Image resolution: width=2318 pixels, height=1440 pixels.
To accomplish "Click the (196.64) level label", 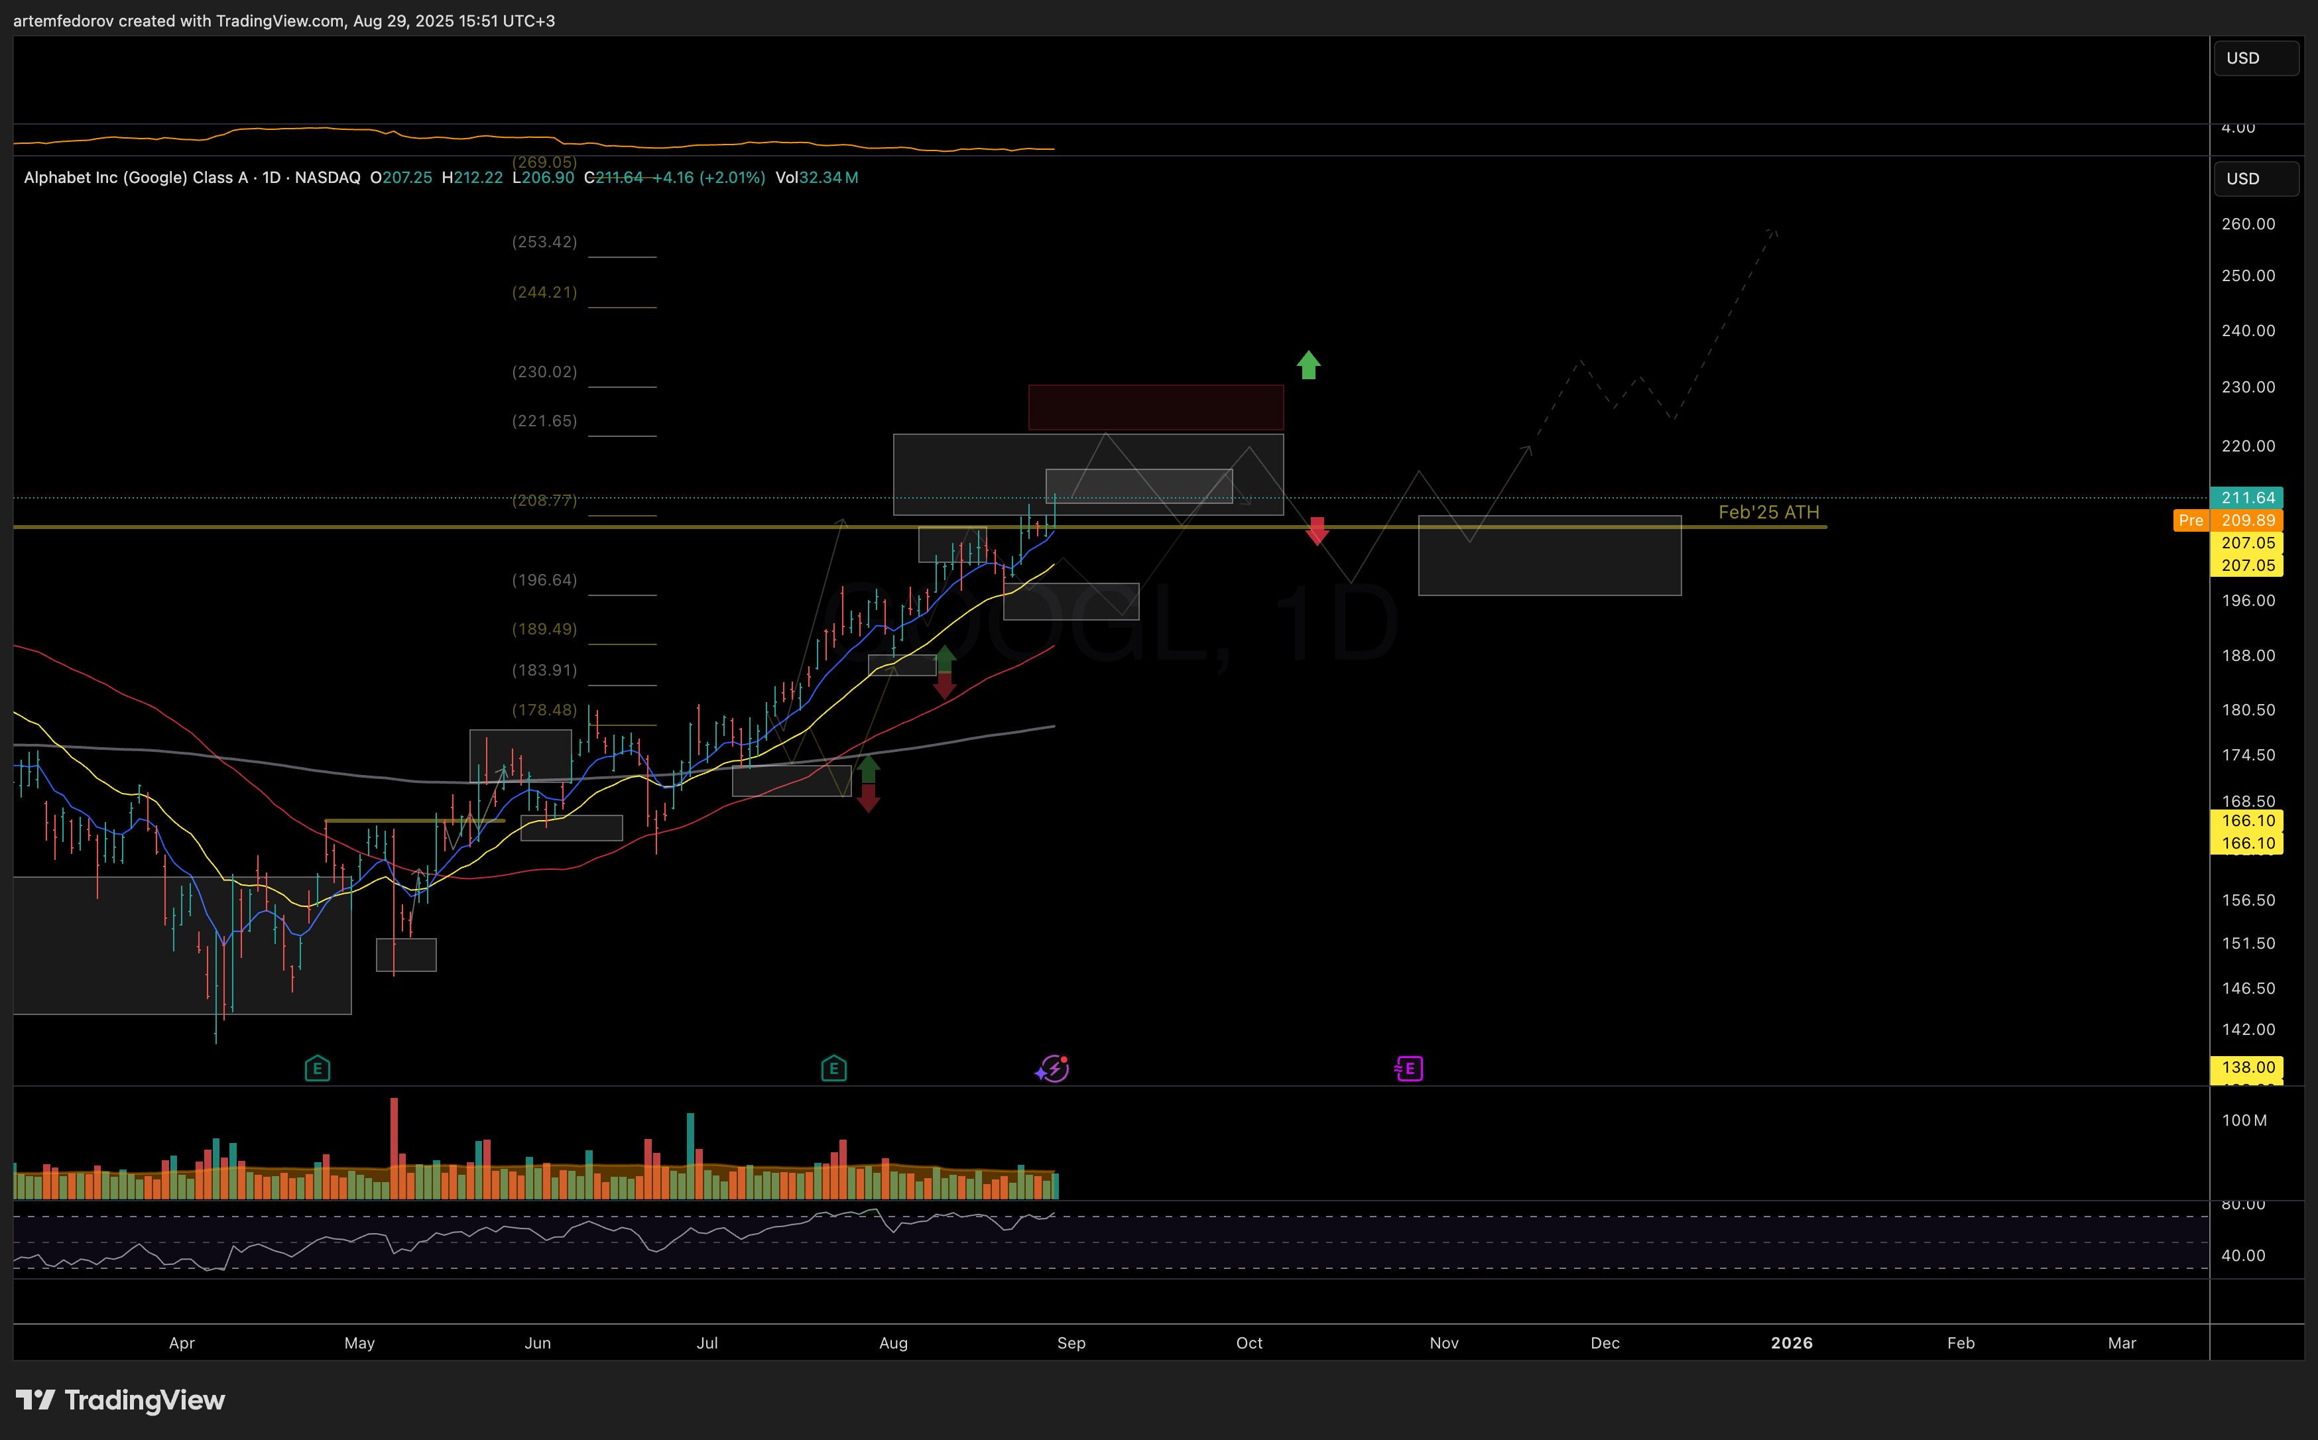I will [x=545, y=580].
